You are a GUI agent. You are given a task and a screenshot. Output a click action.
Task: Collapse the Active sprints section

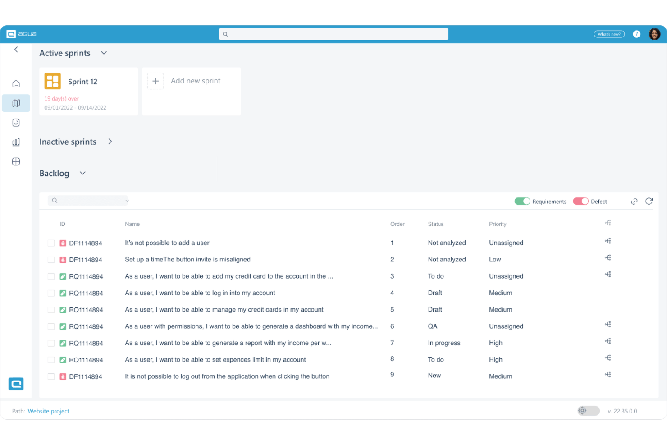(x=104, y=53)
